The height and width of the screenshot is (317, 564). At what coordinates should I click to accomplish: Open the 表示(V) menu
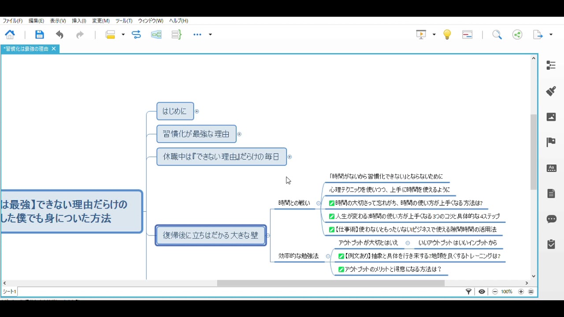(x=58, y=21)
